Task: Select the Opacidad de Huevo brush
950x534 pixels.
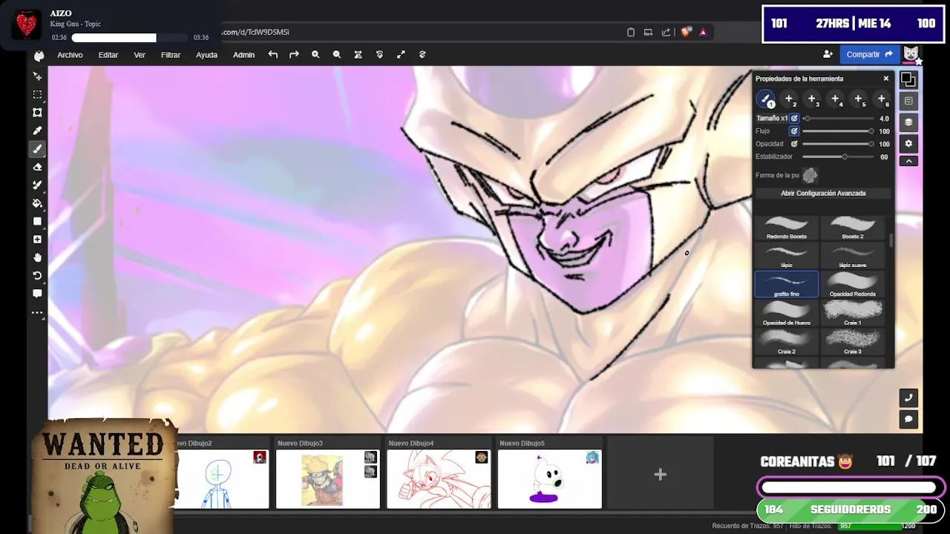Action: click(787, 313)
